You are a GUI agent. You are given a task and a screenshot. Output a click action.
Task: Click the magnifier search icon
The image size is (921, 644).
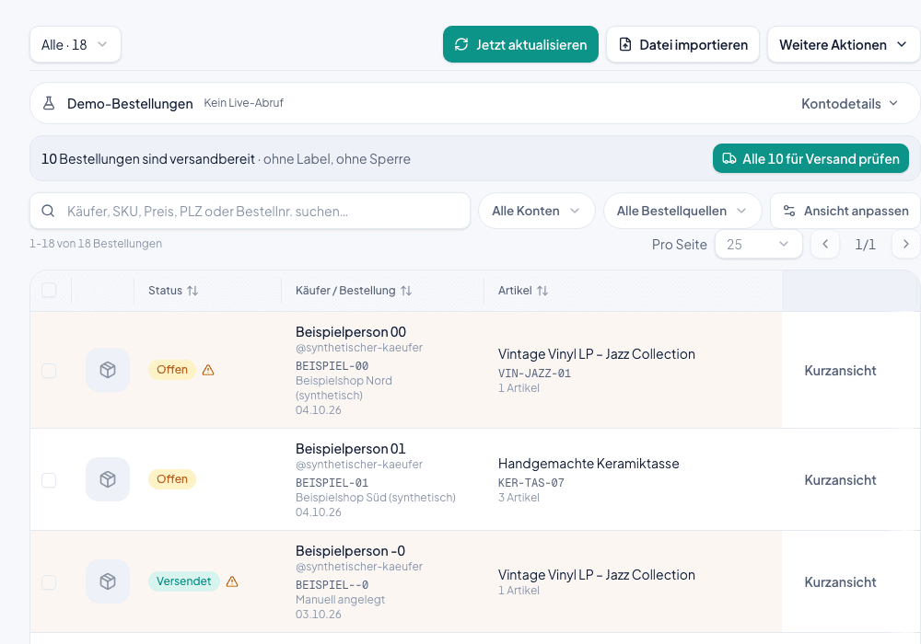click(48, 212)
